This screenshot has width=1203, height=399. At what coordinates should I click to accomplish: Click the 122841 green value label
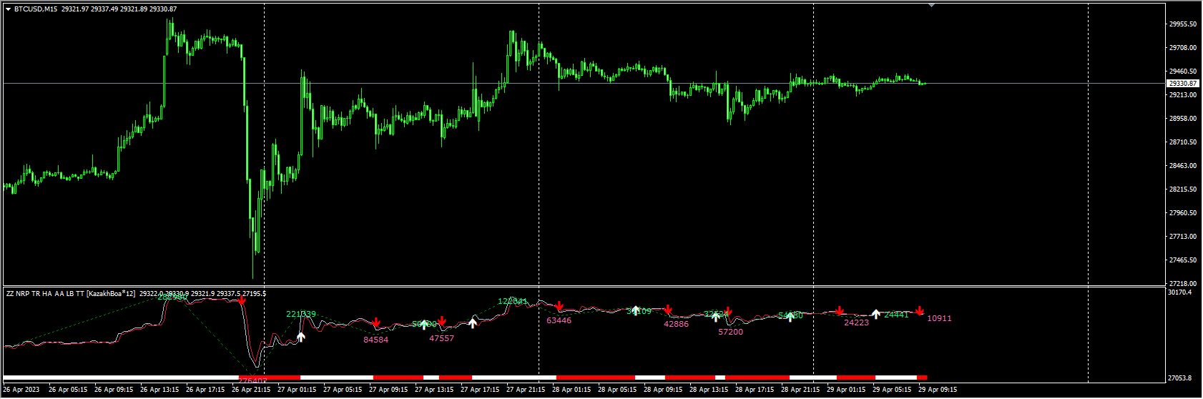point(513,302)
